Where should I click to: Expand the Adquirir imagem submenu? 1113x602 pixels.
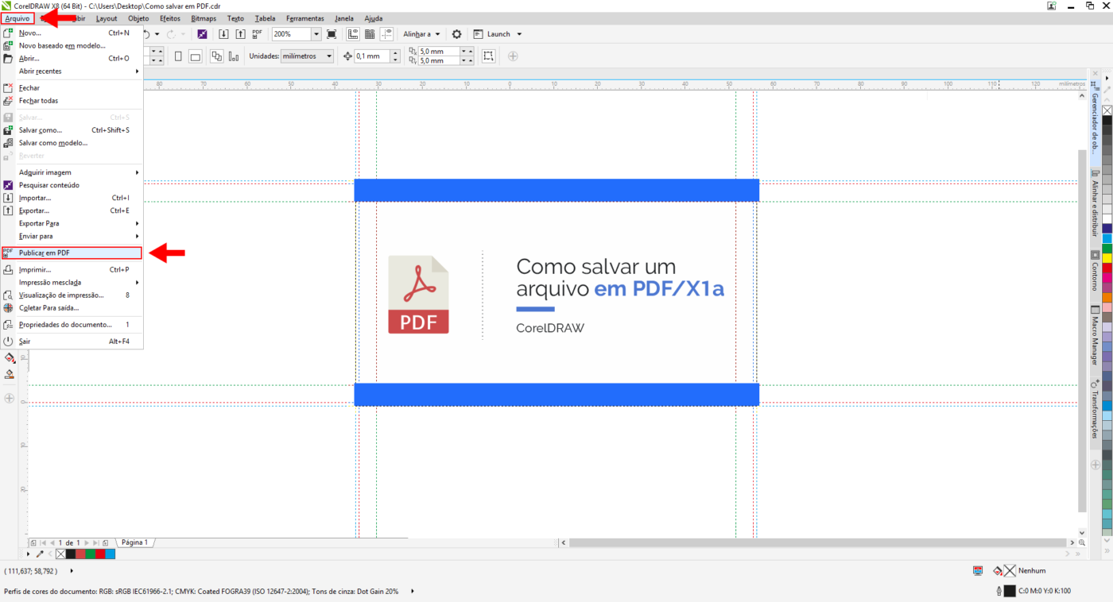72,172
